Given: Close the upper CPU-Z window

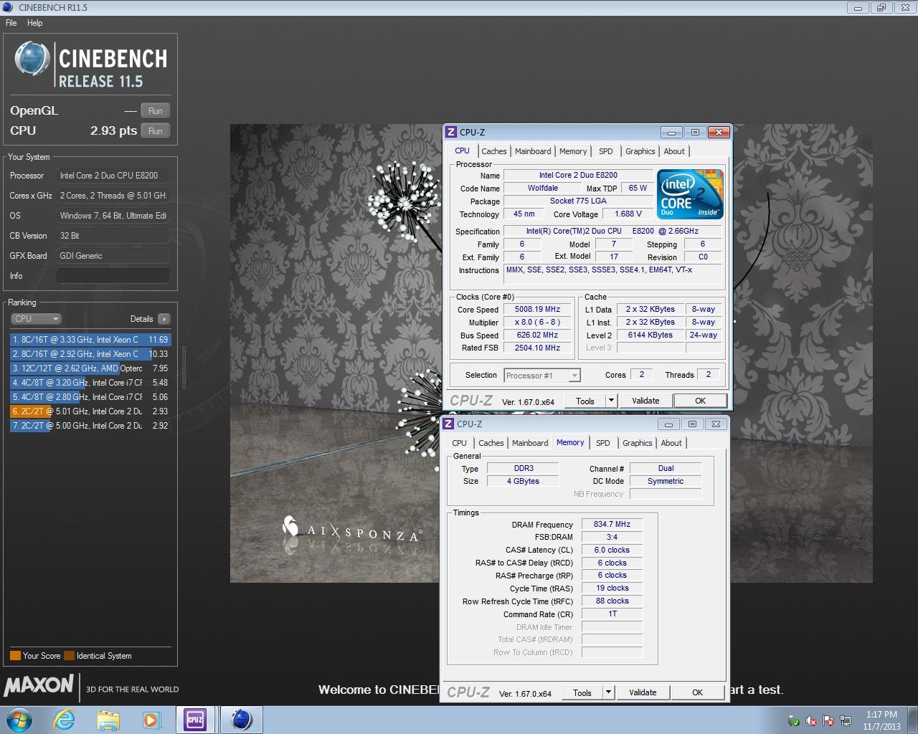Looking at the screenshot, I should click(719, 133).
